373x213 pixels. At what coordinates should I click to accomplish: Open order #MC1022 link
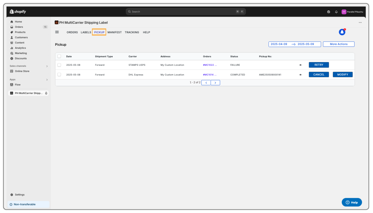[x=210, y=65]
